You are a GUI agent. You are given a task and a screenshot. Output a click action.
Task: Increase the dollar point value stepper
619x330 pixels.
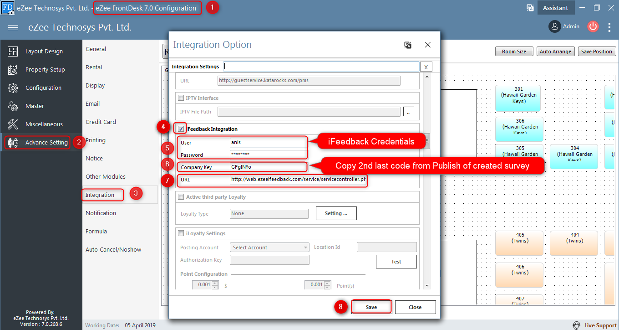215,283
